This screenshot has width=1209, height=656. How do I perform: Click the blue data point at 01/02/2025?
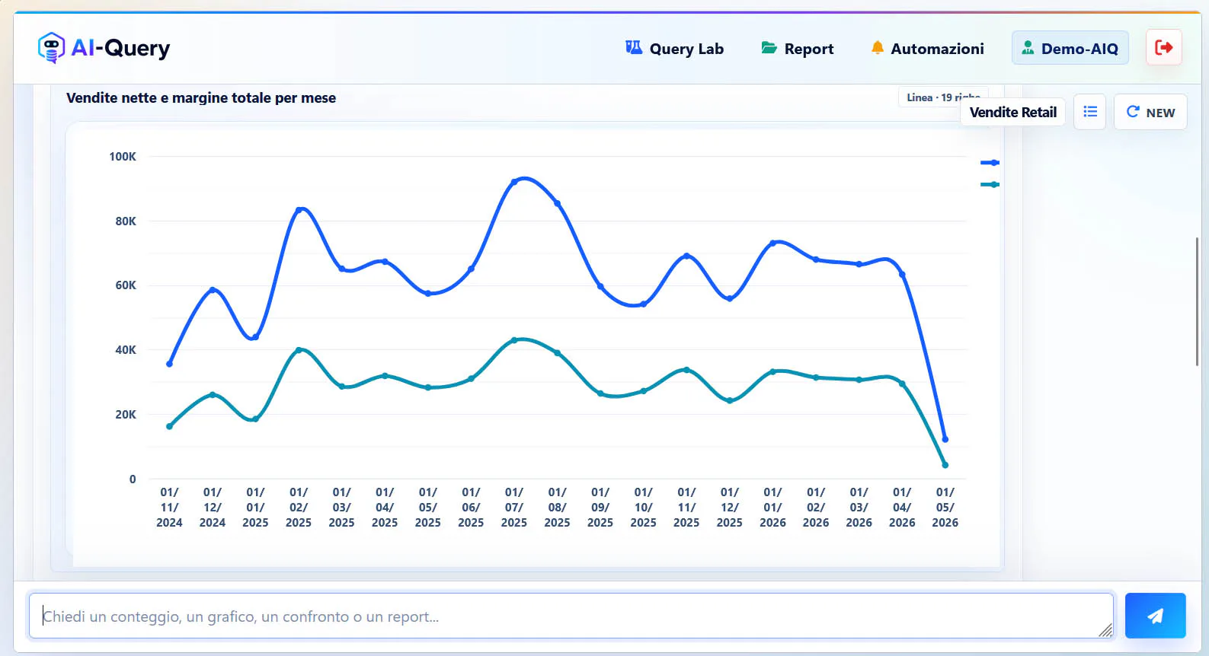click(299, 209)
